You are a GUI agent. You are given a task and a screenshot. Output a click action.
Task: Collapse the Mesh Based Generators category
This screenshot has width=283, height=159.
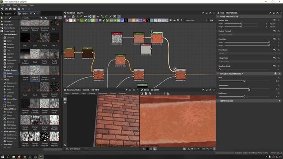[x=2, y=132]
